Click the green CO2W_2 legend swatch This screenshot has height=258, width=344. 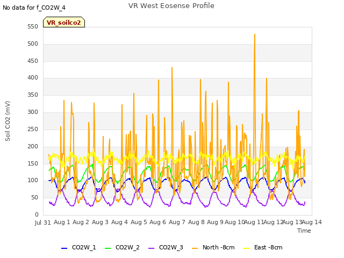point(107,248)
